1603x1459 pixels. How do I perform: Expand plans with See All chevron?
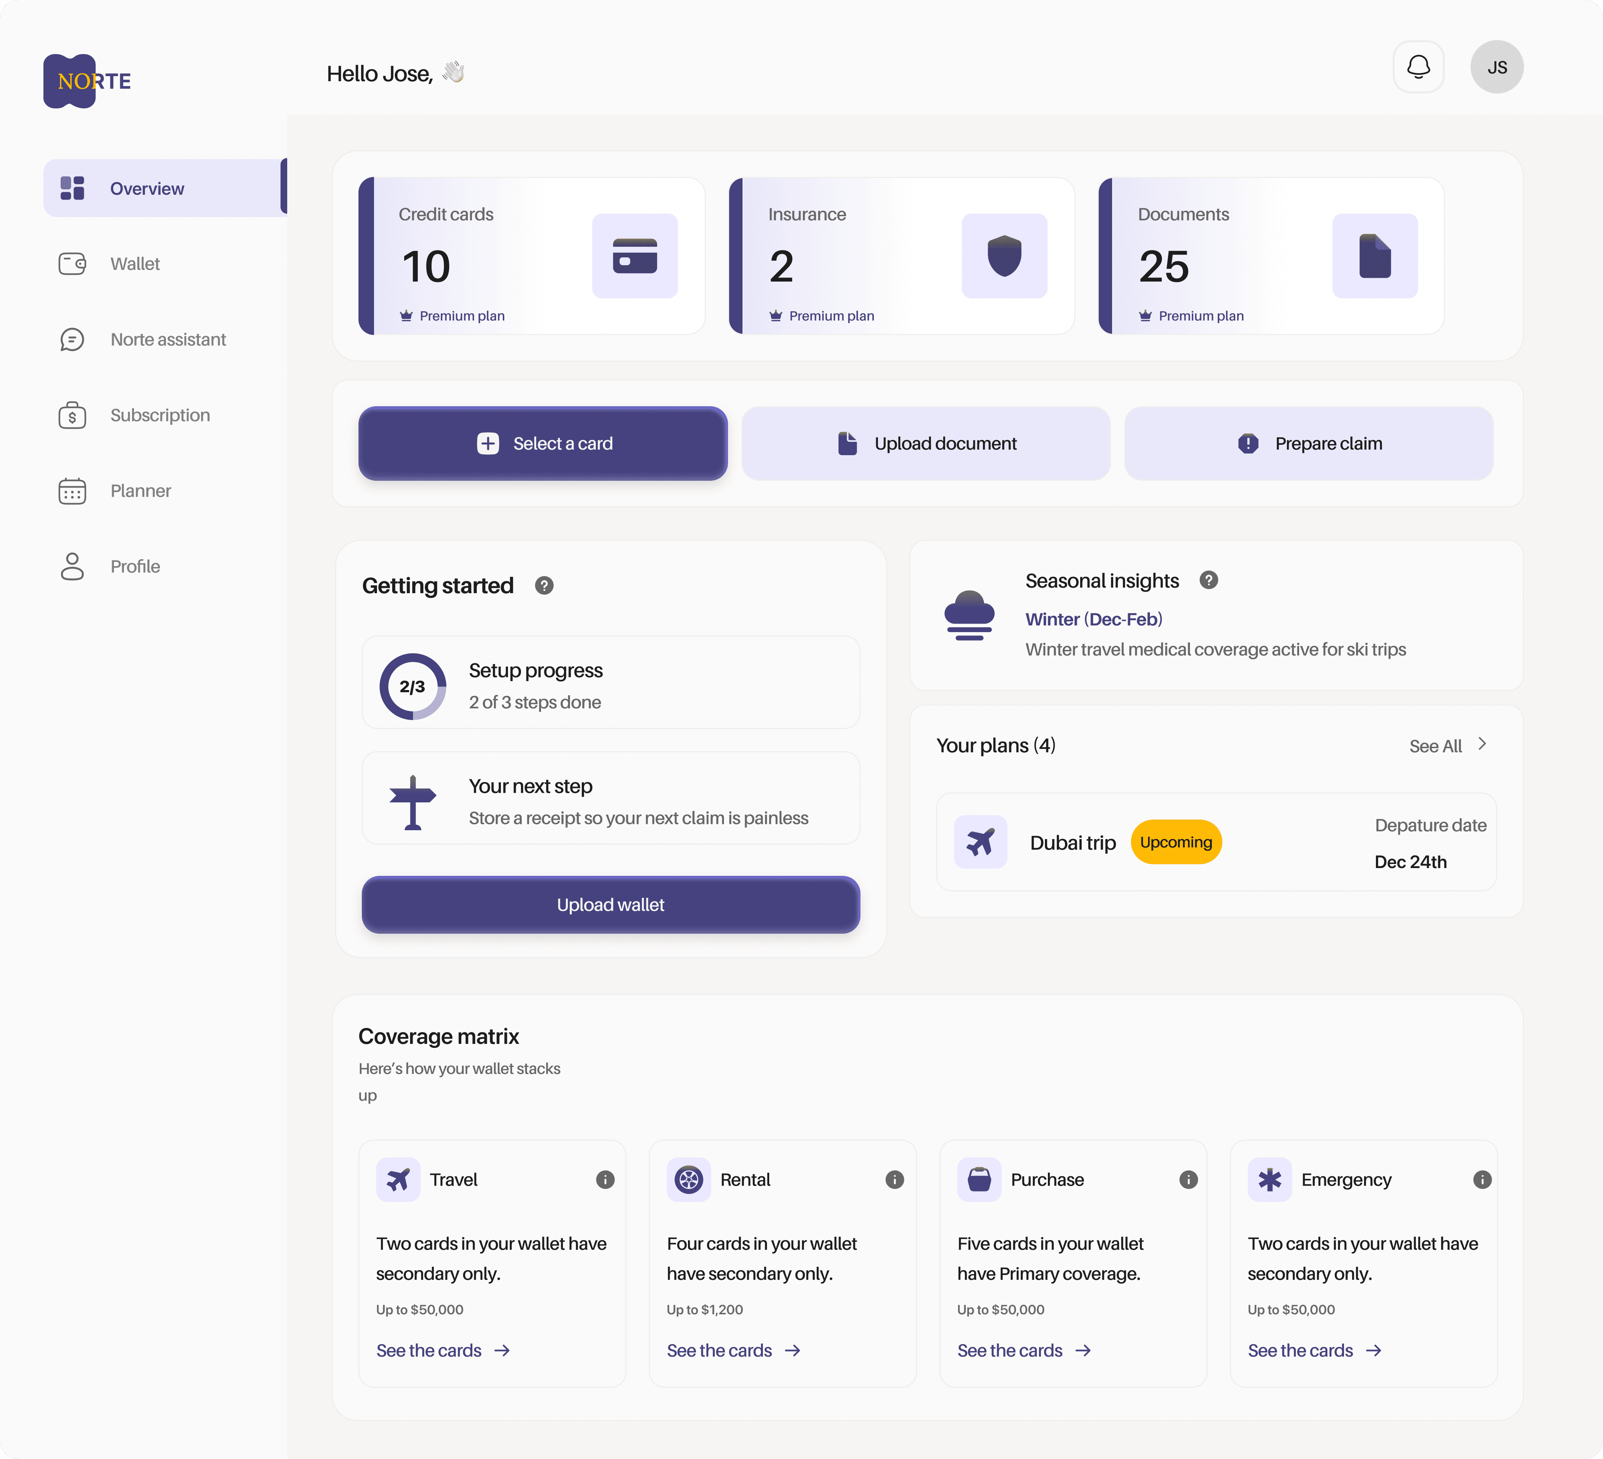1481,744
